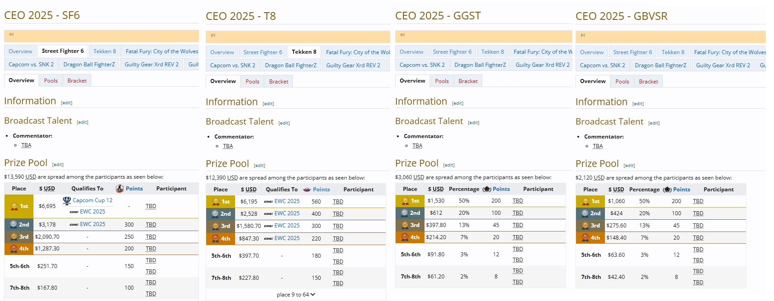Viewport: 774px width, 301px height.
Task: Click the EWC logo icon in SF6 2nd place row
Action: [x=74, y=225]
